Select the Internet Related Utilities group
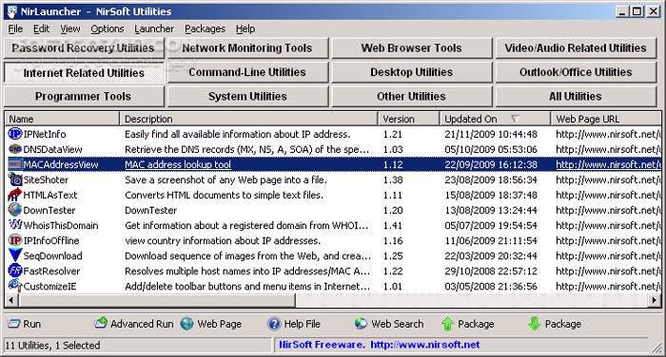 (x=84, y=72)
